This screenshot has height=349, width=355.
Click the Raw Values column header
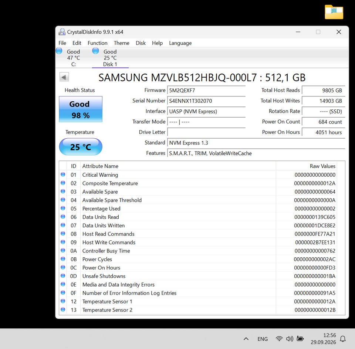click(307, 166)
